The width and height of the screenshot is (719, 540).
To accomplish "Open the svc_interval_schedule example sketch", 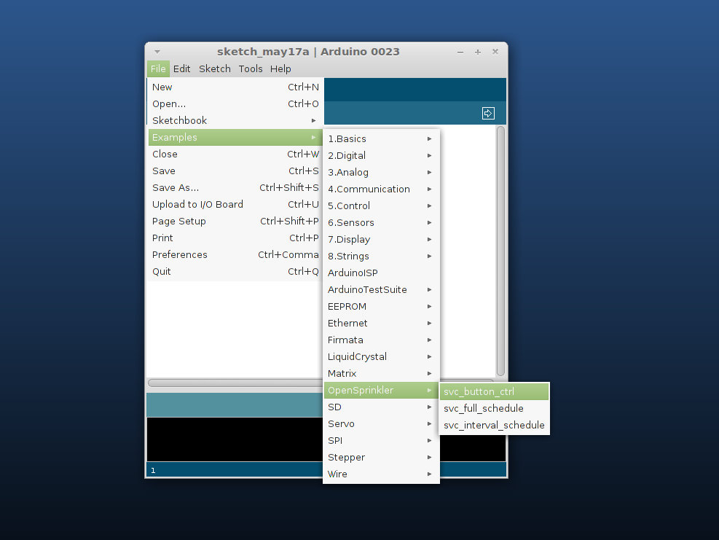I will 495,425.
